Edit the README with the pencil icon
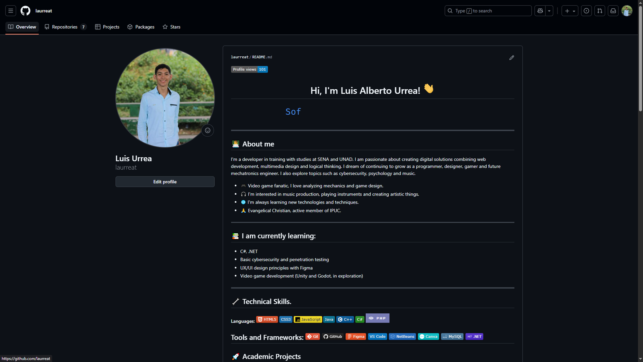643x362 pixels. tap(512, 58)
